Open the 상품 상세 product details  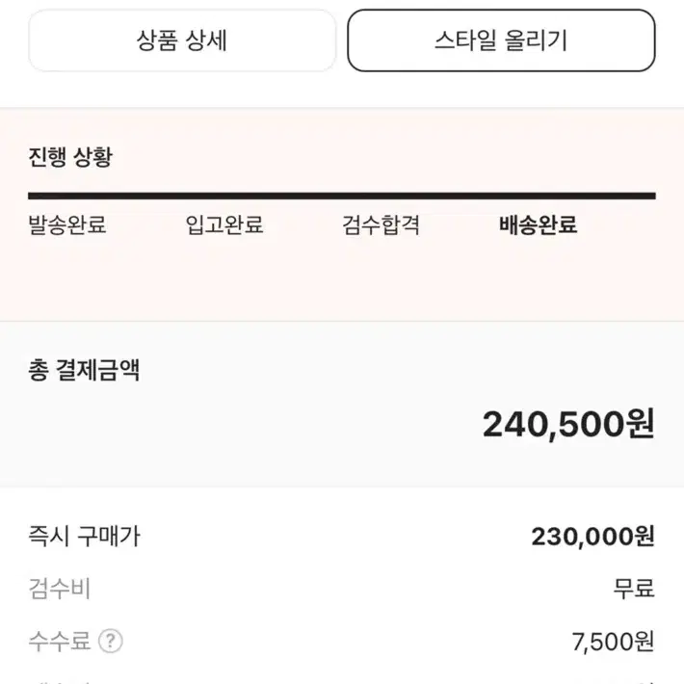(182, 40)
